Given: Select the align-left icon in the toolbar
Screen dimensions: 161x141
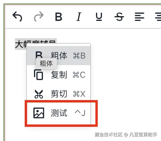Looking at the screenshot, I should 140,17.
